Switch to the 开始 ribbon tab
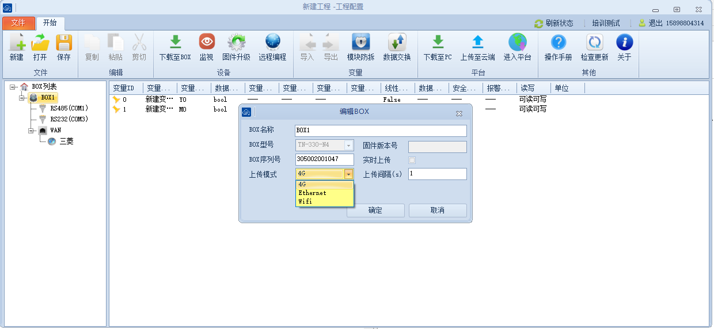The height and width of the screenshot is (329, 714). coord(51,23)
